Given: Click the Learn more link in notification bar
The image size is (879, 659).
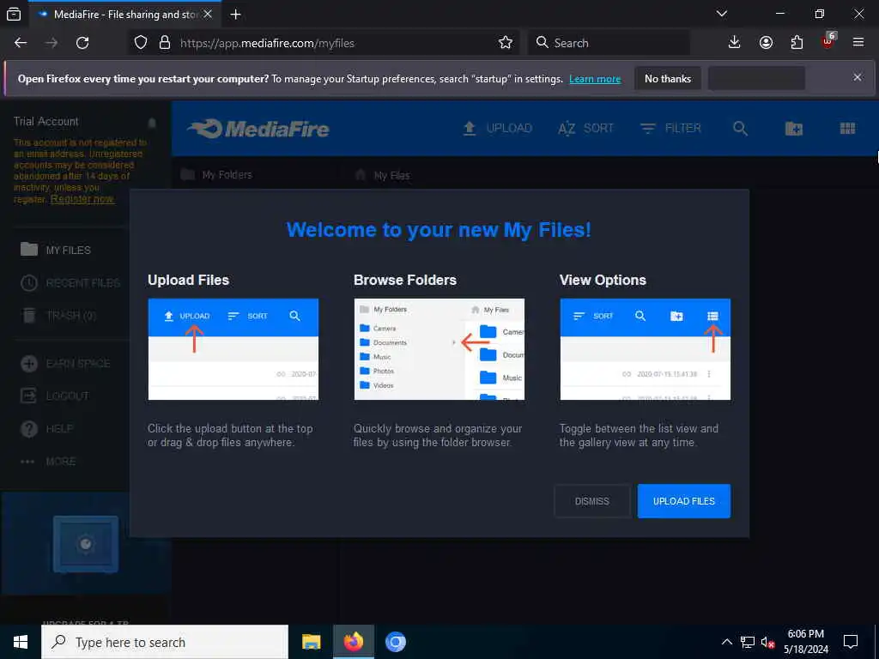Looking at the screenshot, I should 595,79.
